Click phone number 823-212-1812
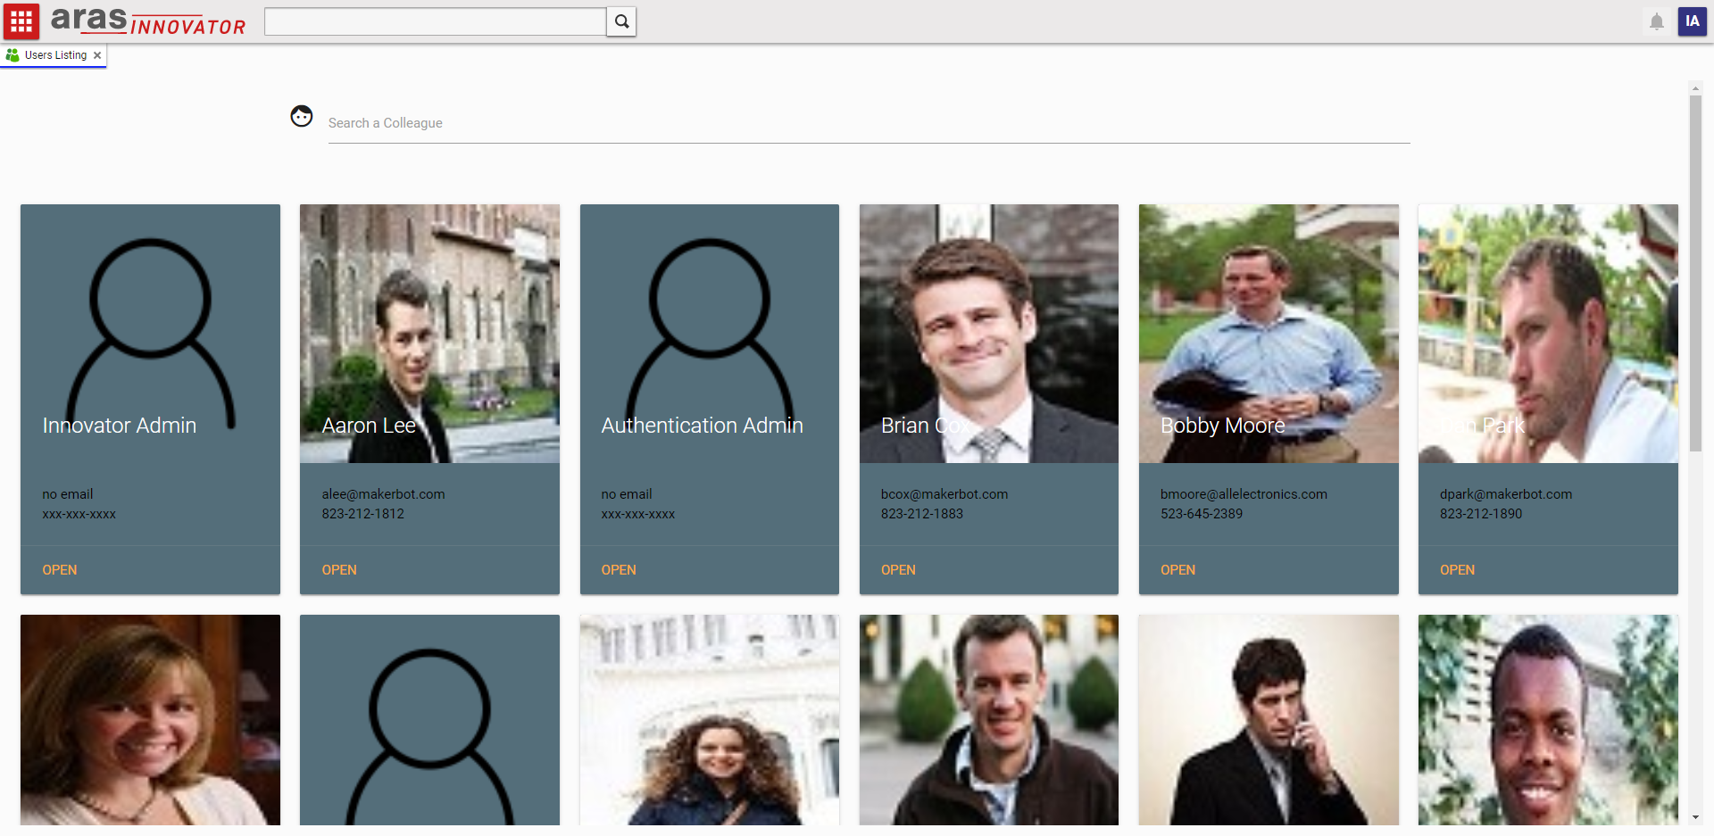 click(362, 514)
